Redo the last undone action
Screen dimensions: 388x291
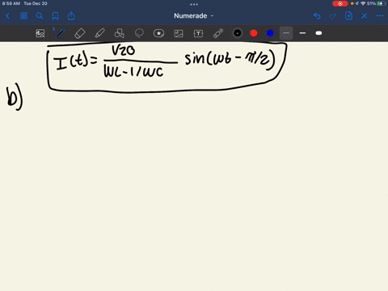tap(333, 16)
